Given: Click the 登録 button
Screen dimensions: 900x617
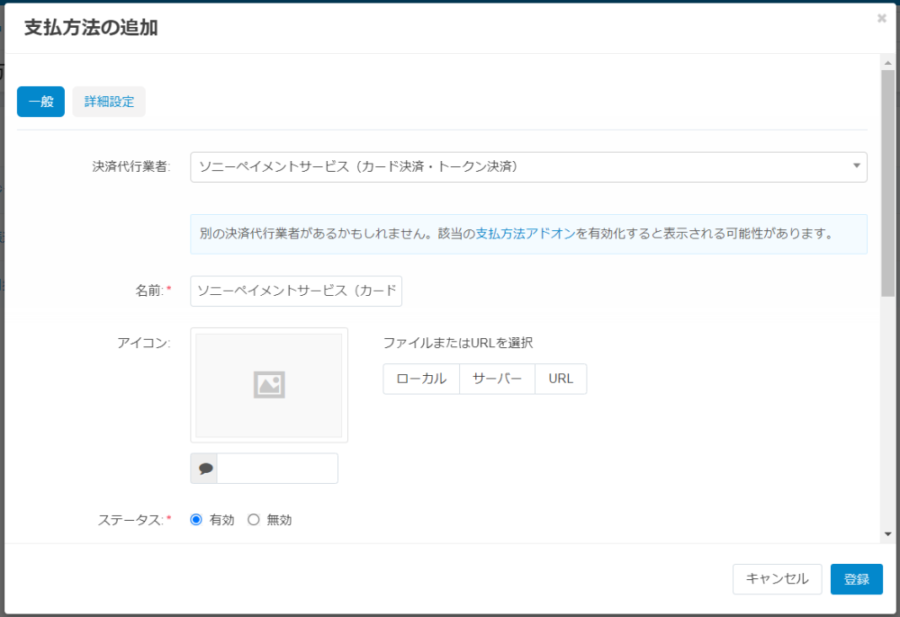Looking at the screenshot, I should [857, 579].
